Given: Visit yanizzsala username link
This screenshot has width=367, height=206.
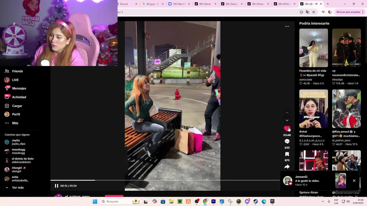Looking at the screenshot, I should (306, 80).
